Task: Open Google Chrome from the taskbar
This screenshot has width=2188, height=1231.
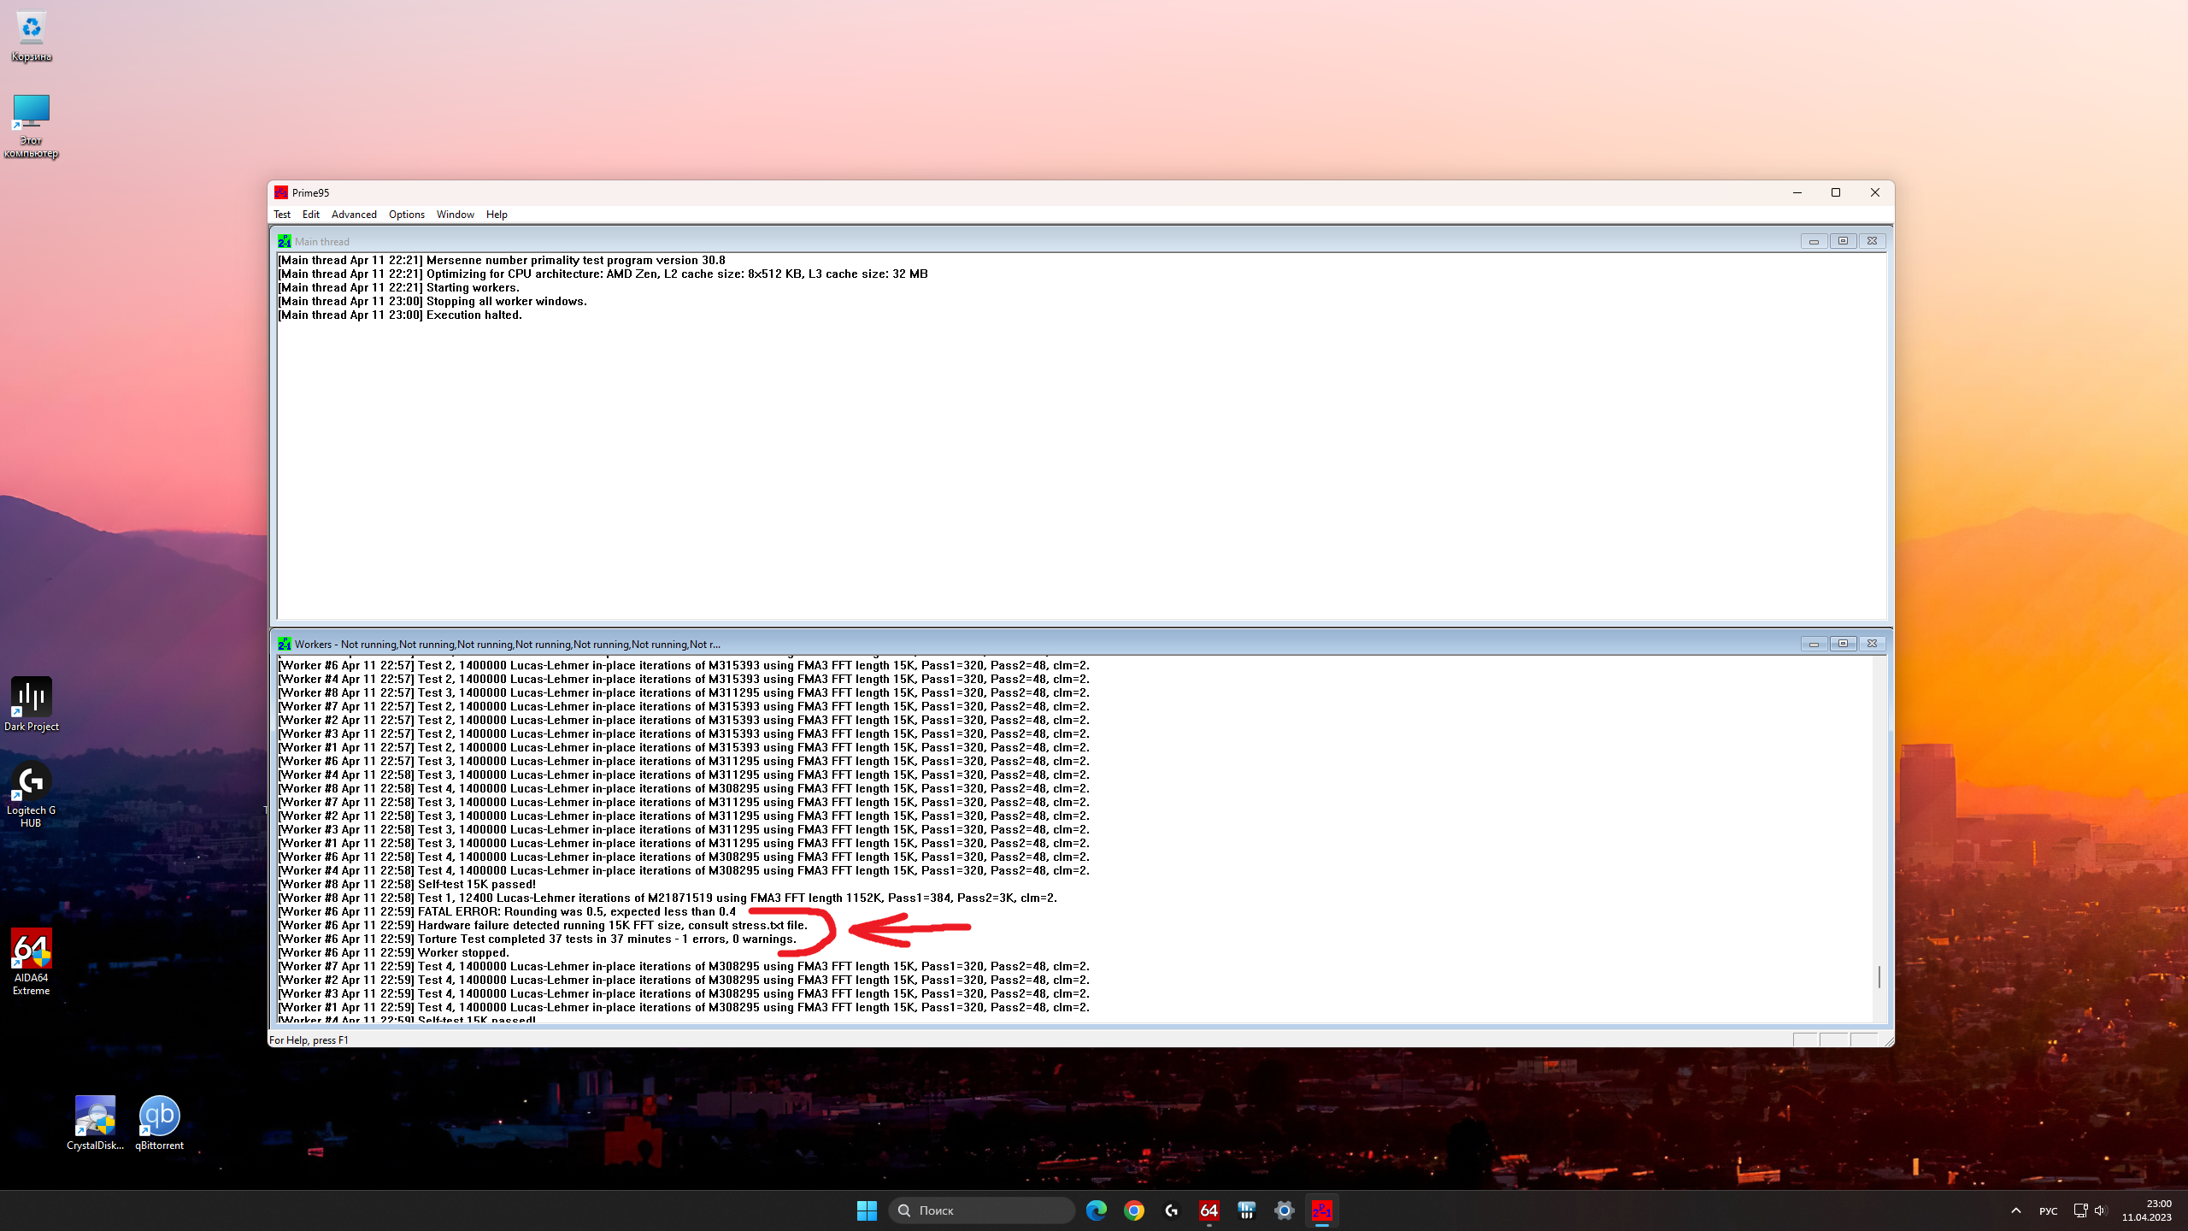Action: [x=1133, y=1210]
